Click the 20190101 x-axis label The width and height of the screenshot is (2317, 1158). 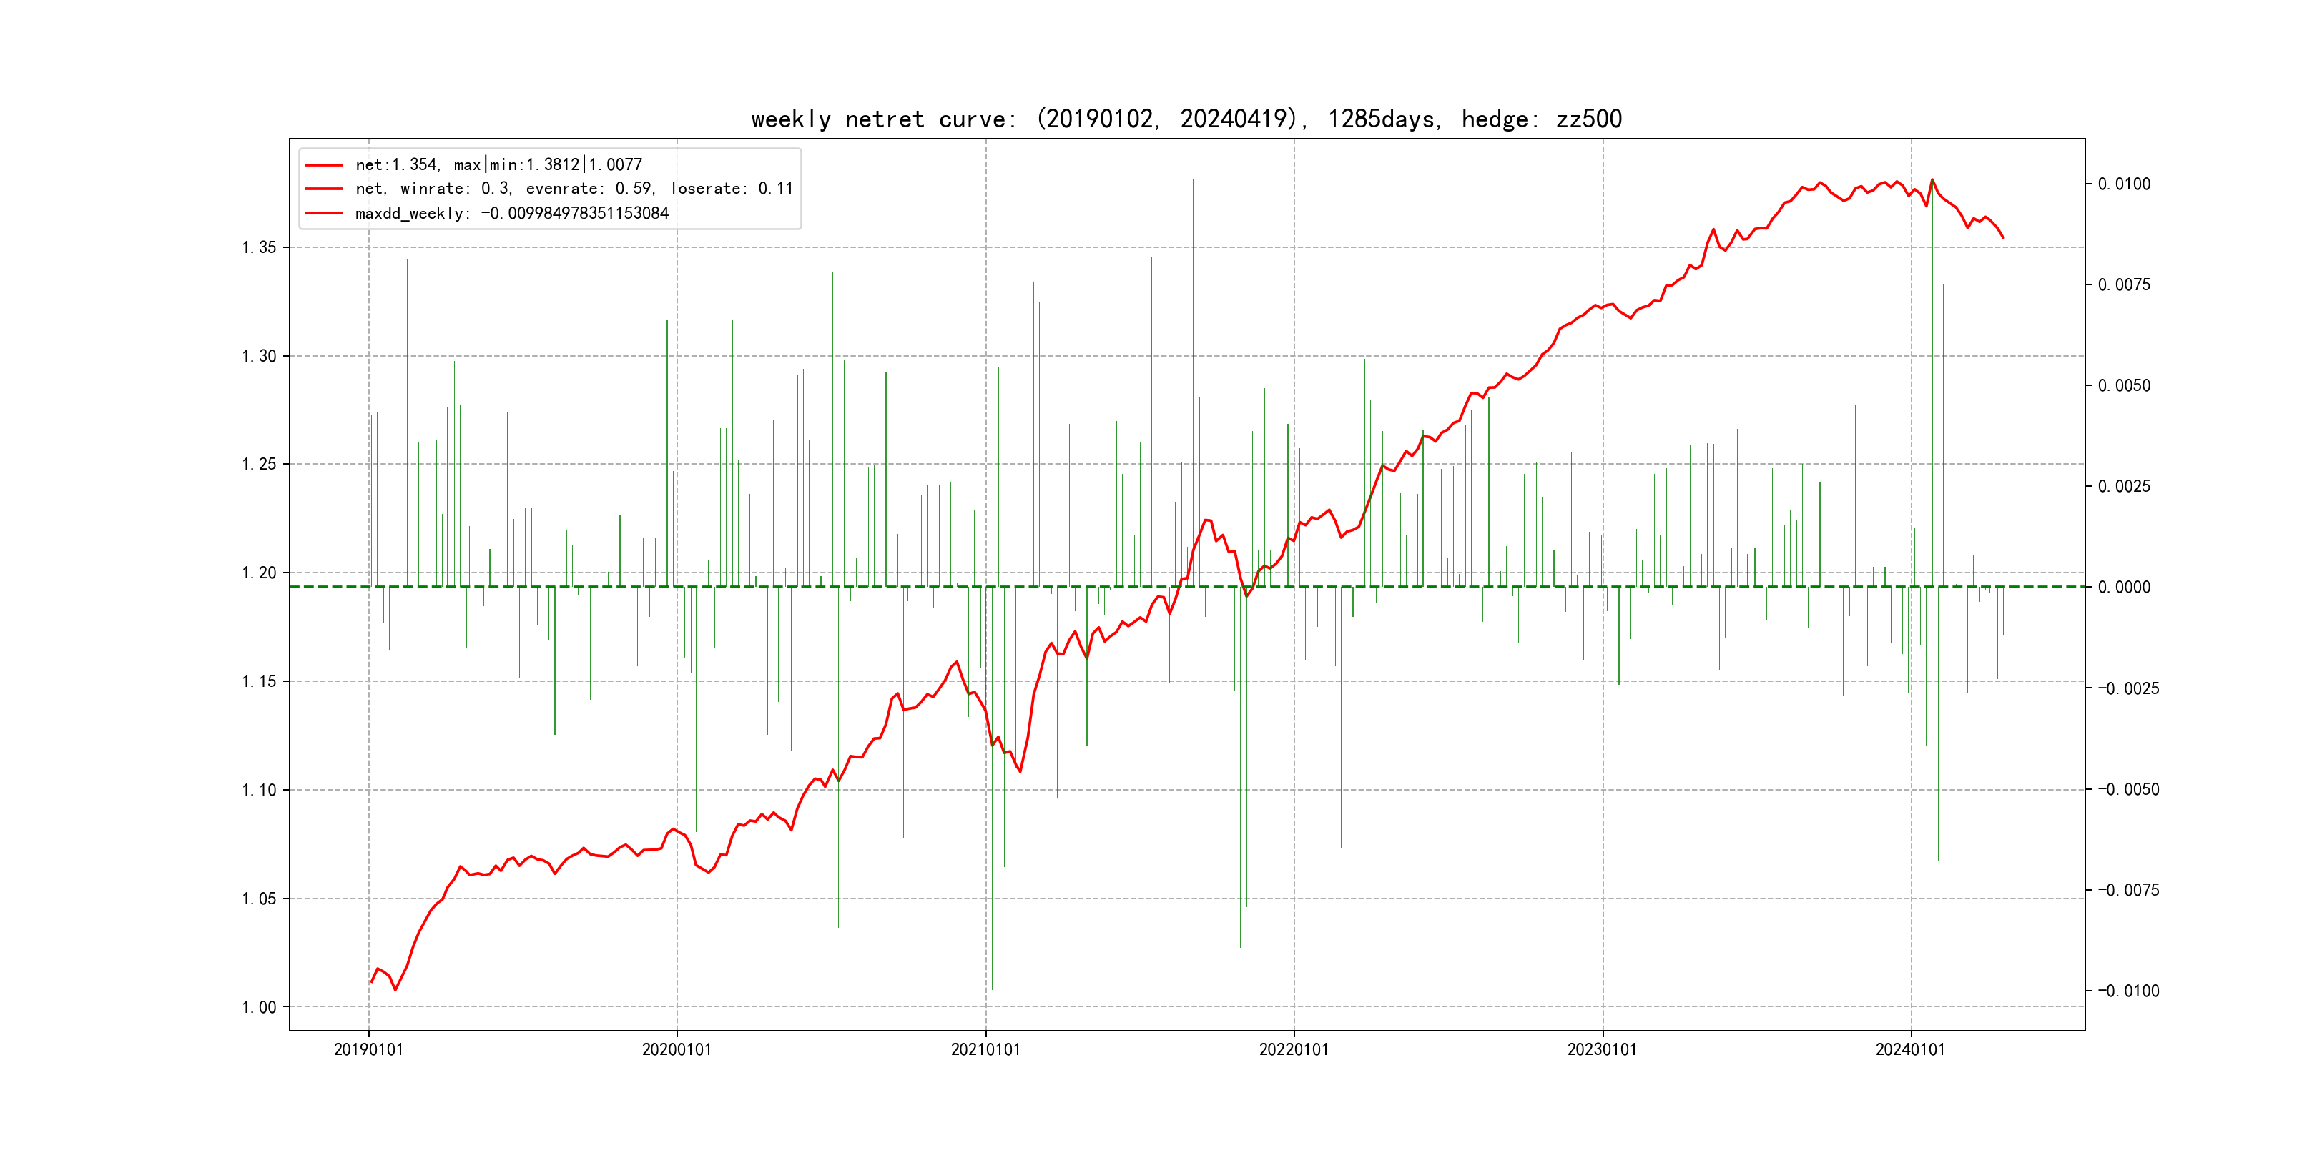[x=368, y=1049]
